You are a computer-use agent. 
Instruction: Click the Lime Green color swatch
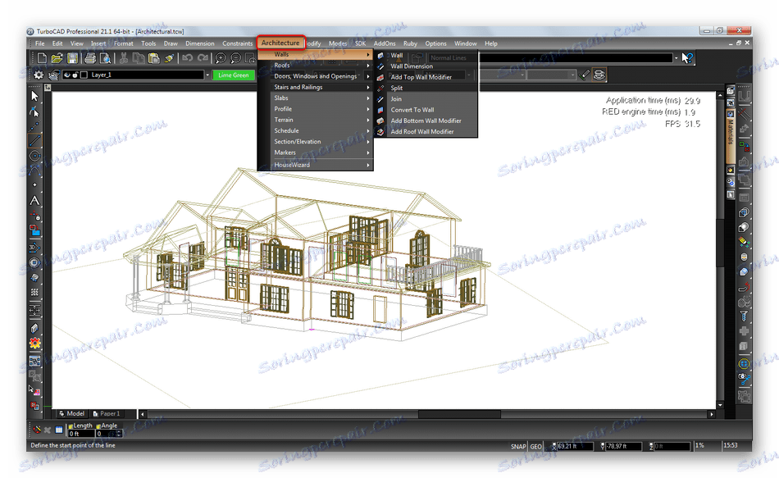click(x=233, y=74)
